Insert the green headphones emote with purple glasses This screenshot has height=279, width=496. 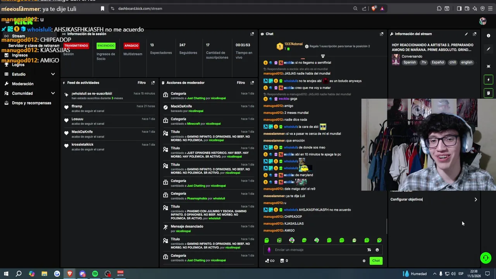292,240
